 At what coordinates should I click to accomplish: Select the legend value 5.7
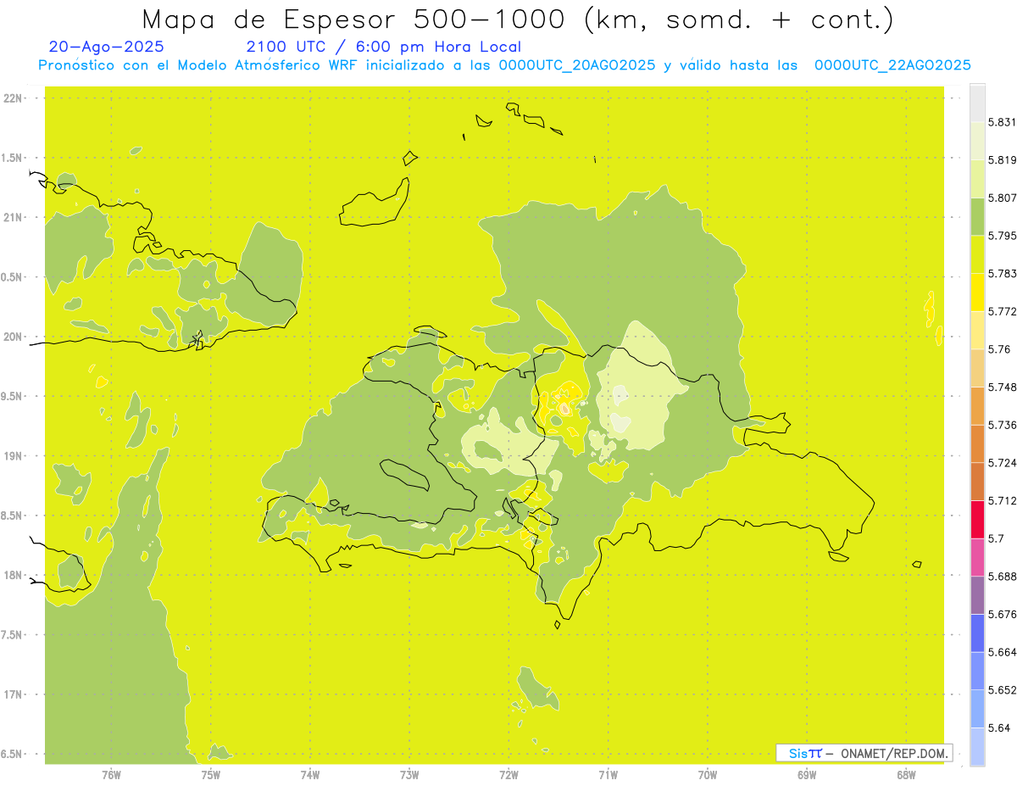(996, 538)
